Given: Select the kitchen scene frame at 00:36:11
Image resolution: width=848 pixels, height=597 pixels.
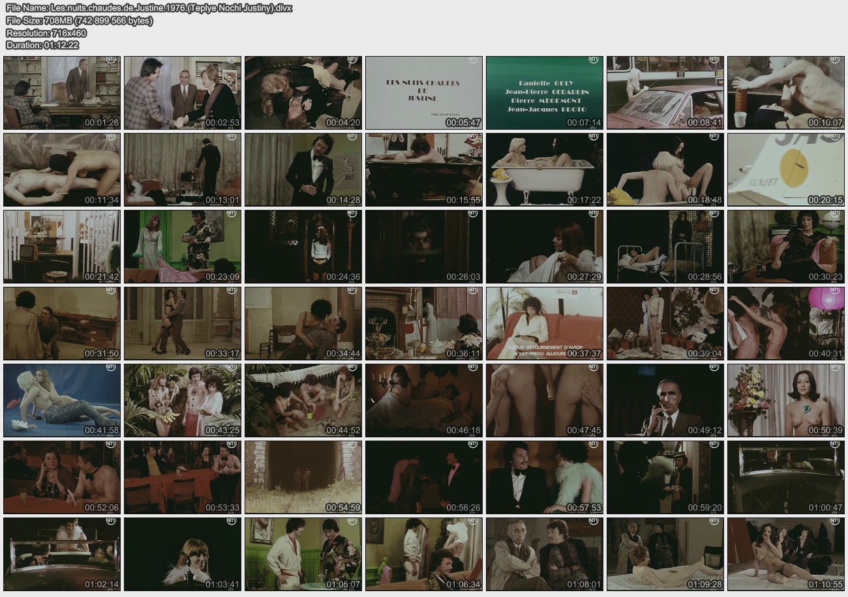Looking at the screenshot, I should [x=424, y=323].
